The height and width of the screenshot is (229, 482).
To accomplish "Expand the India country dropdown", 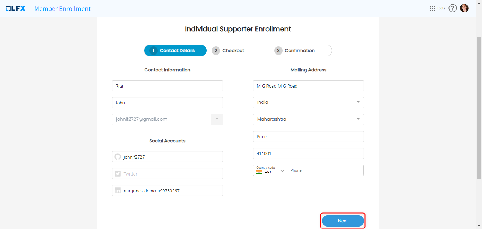I will point(358,102).
